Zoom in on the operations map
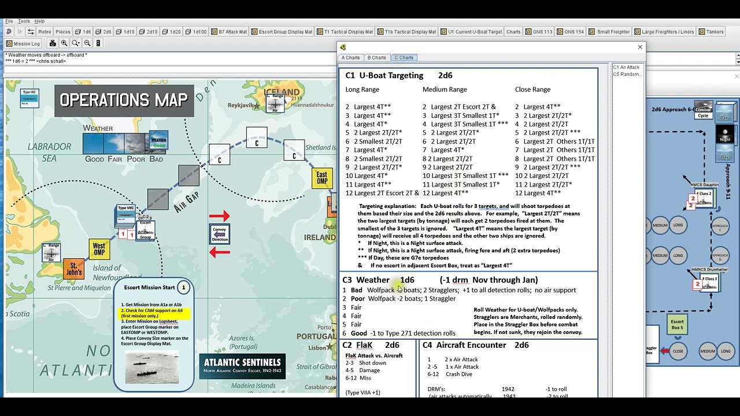Viewport: 740px width, 416px height. coord(64,43)
